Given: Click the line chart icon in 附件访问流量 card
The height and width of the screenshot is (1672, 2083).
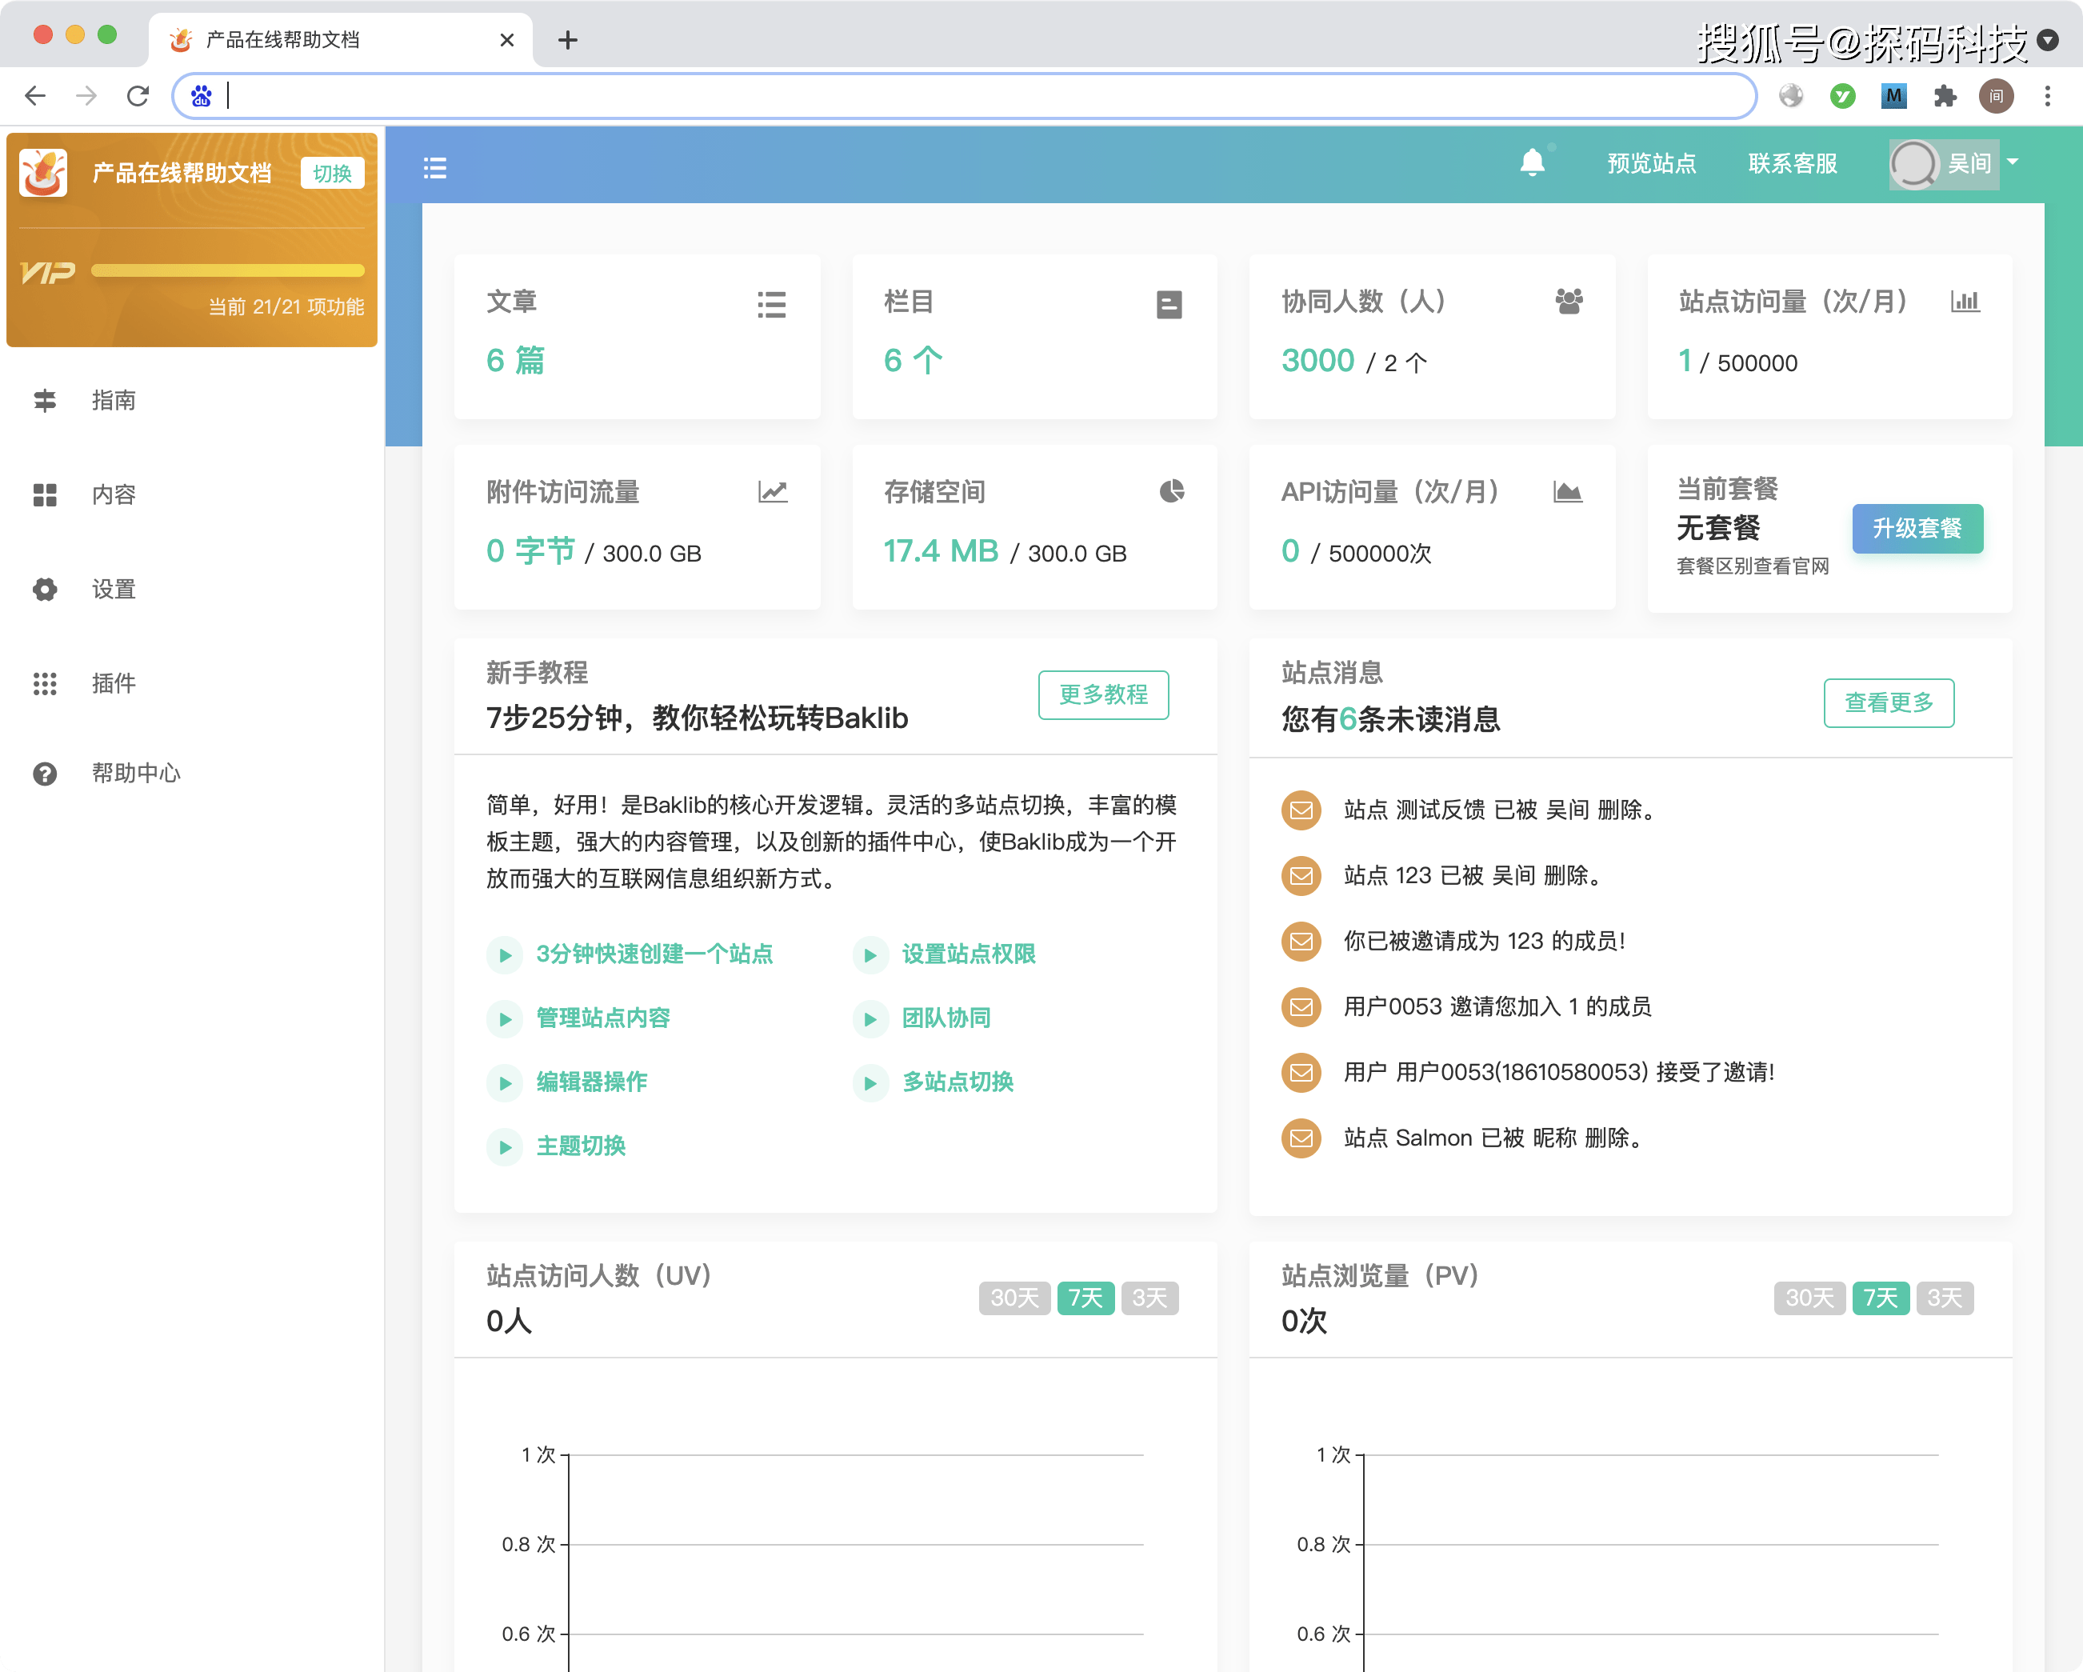Looking at the screenshot, I should (772, 491).
